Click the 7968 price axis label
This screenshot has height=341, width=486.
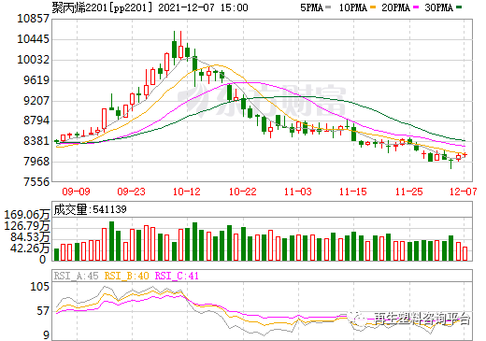(36, 162)
